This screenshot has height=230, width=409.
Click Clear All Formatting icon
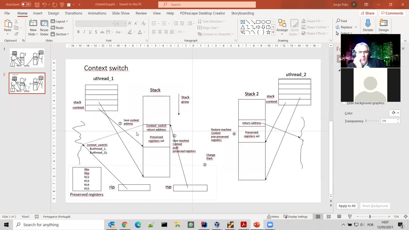[144, 23]
